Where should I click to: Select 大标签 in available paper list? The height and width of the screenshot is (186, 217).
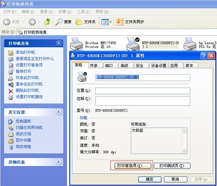point(138,130)
